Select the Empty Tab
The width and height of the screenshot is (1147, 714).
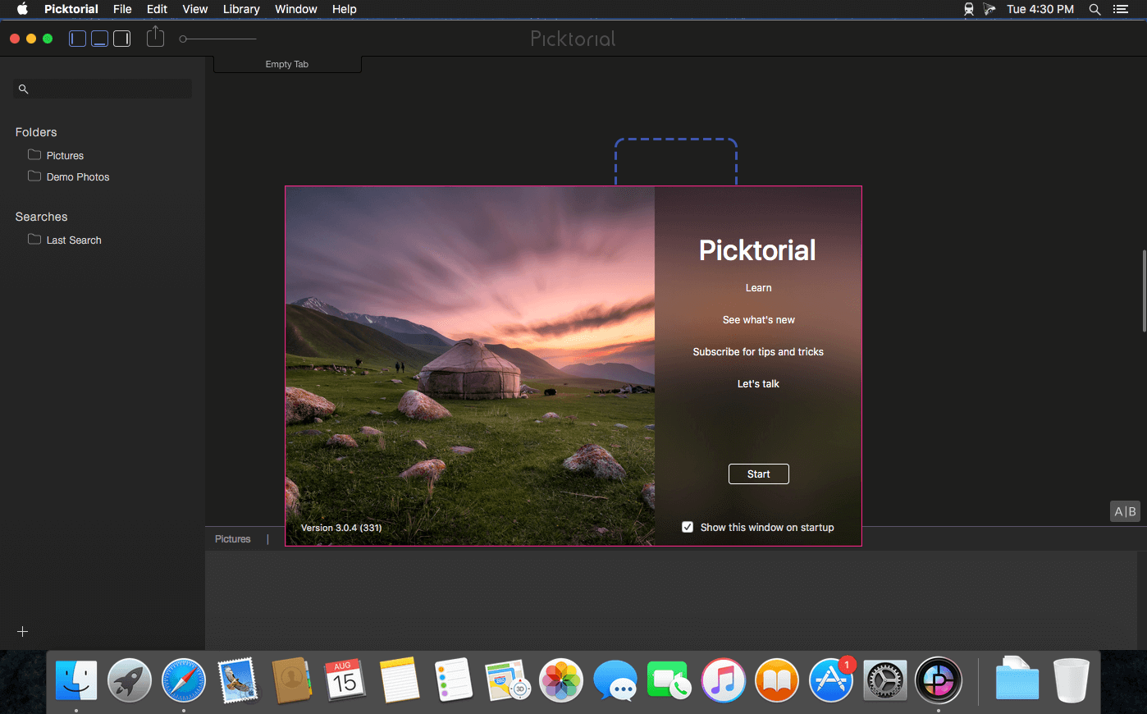[287, 64]
